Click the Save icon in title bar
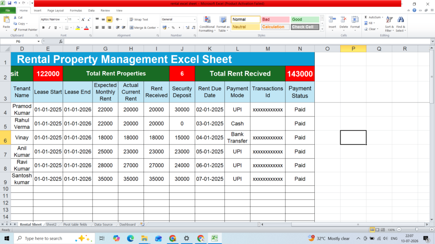435x244 pixels. coord(9,3)
